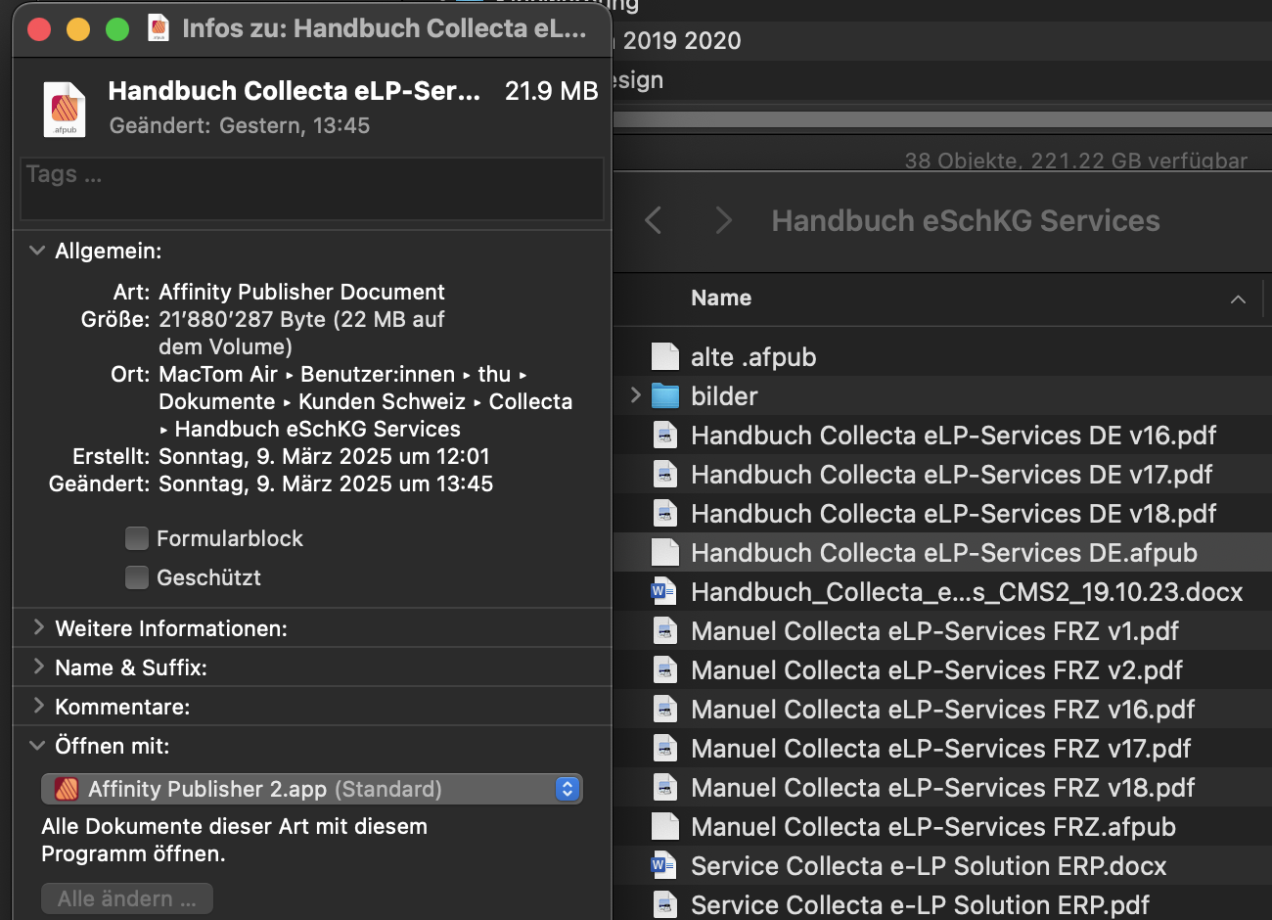Click the Name column header in Finder
The width and height of the screenshot is (1272, 920).
tap(721, 298)
